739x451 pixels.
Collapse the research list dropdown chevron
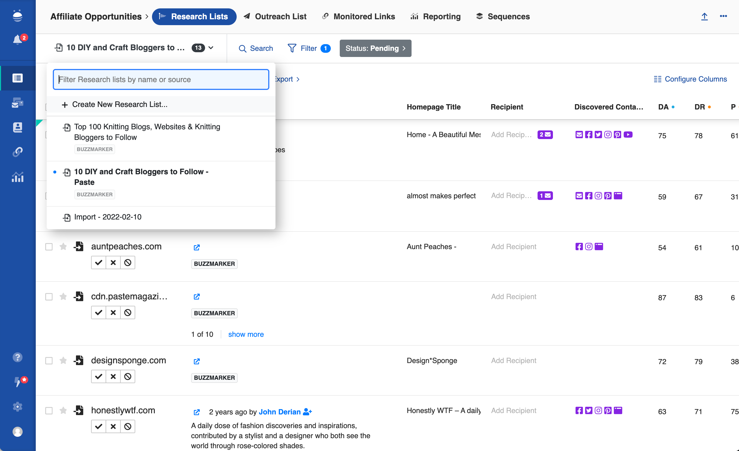[211, 48]
